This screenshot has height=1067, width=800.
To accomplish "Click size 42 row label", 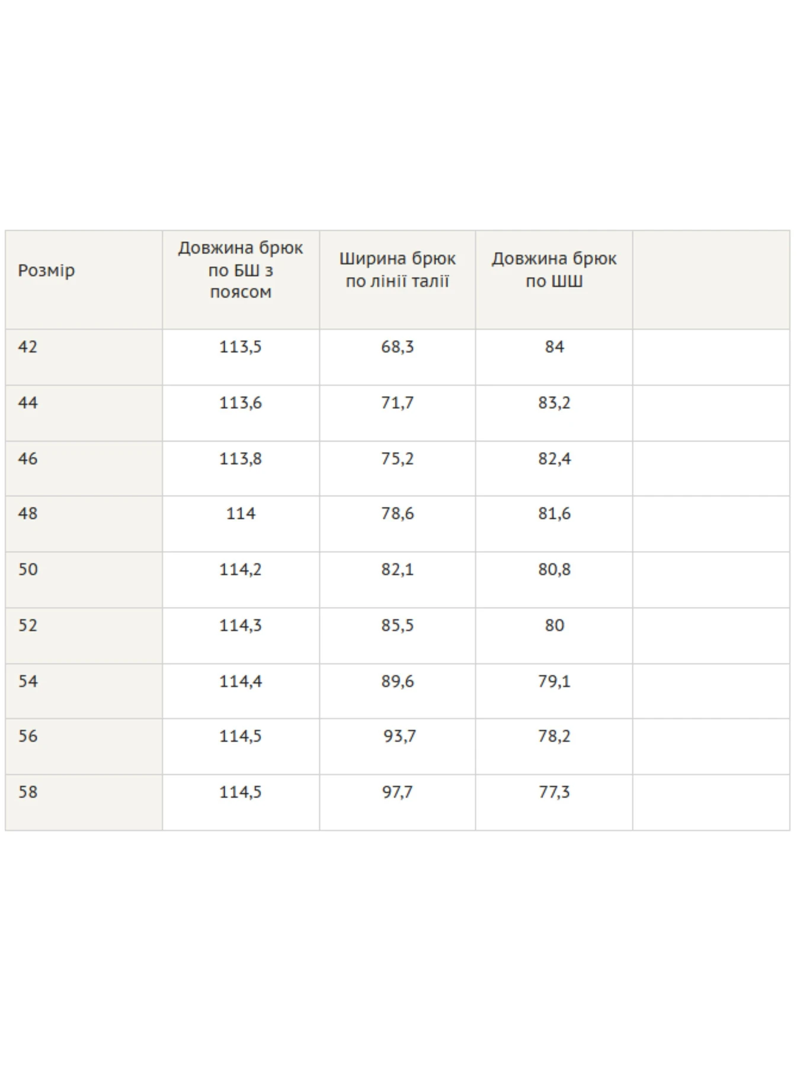I will click(28, 347).
